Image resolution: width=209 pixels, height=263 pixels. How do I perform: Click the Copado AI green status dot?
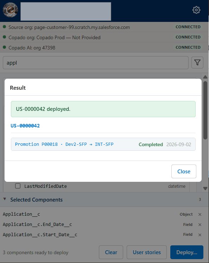(5, 47)
